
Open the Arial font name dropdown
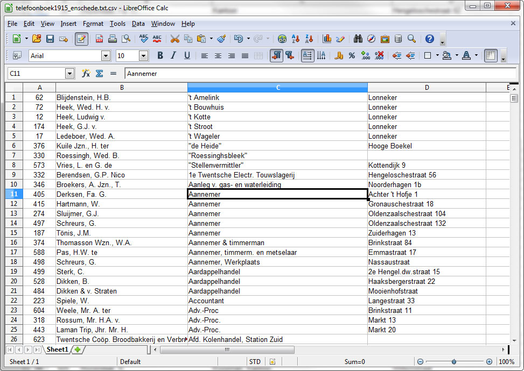(x=106, y=55)
